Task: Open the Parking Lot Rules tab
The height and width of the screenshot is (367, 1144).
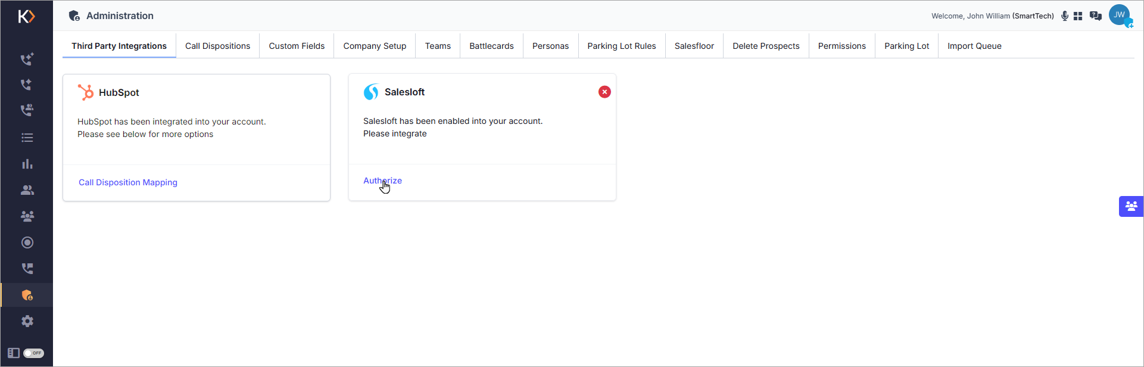Action: [x=622, y=46]
